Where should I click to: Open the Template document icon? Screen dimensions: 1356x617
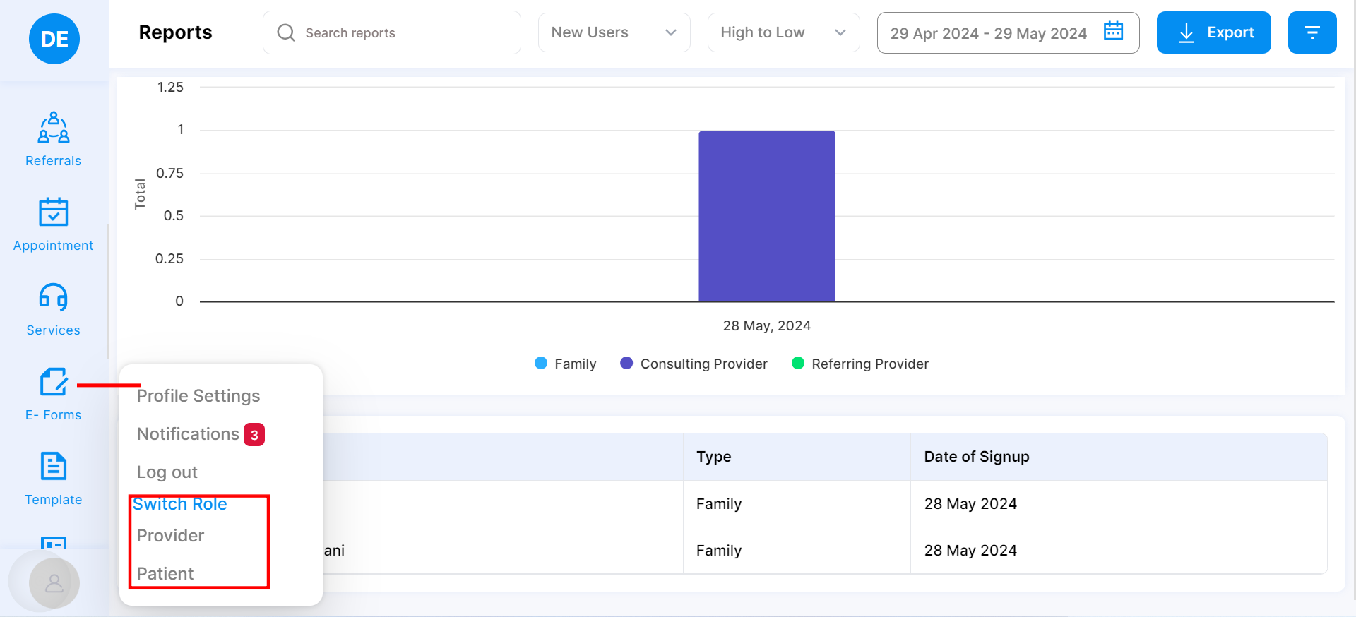(x=54, y=467)
